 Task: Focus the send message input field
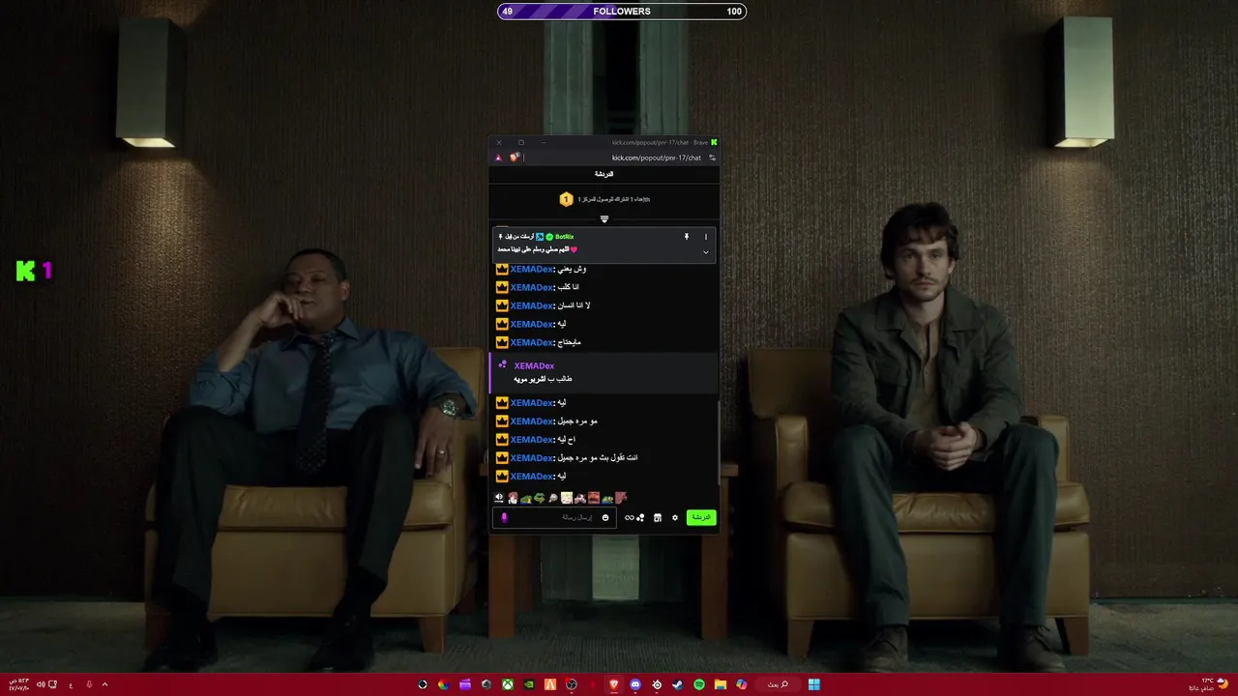pos(555,517)
